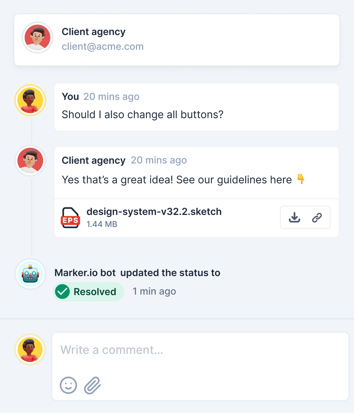Copy the attachment link using the link icon
Screen dimensions: 354x413
316,217
